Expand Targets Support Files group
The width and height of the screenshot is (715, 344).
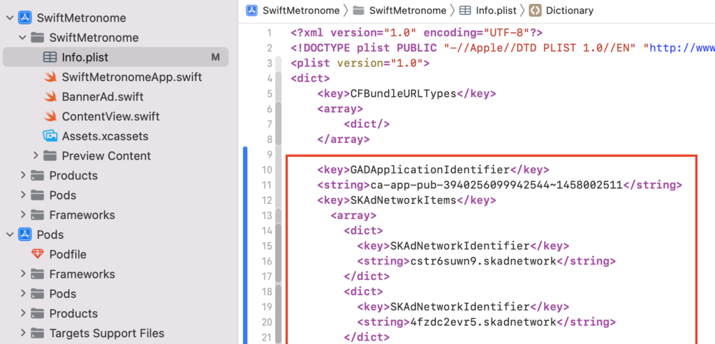23,333
